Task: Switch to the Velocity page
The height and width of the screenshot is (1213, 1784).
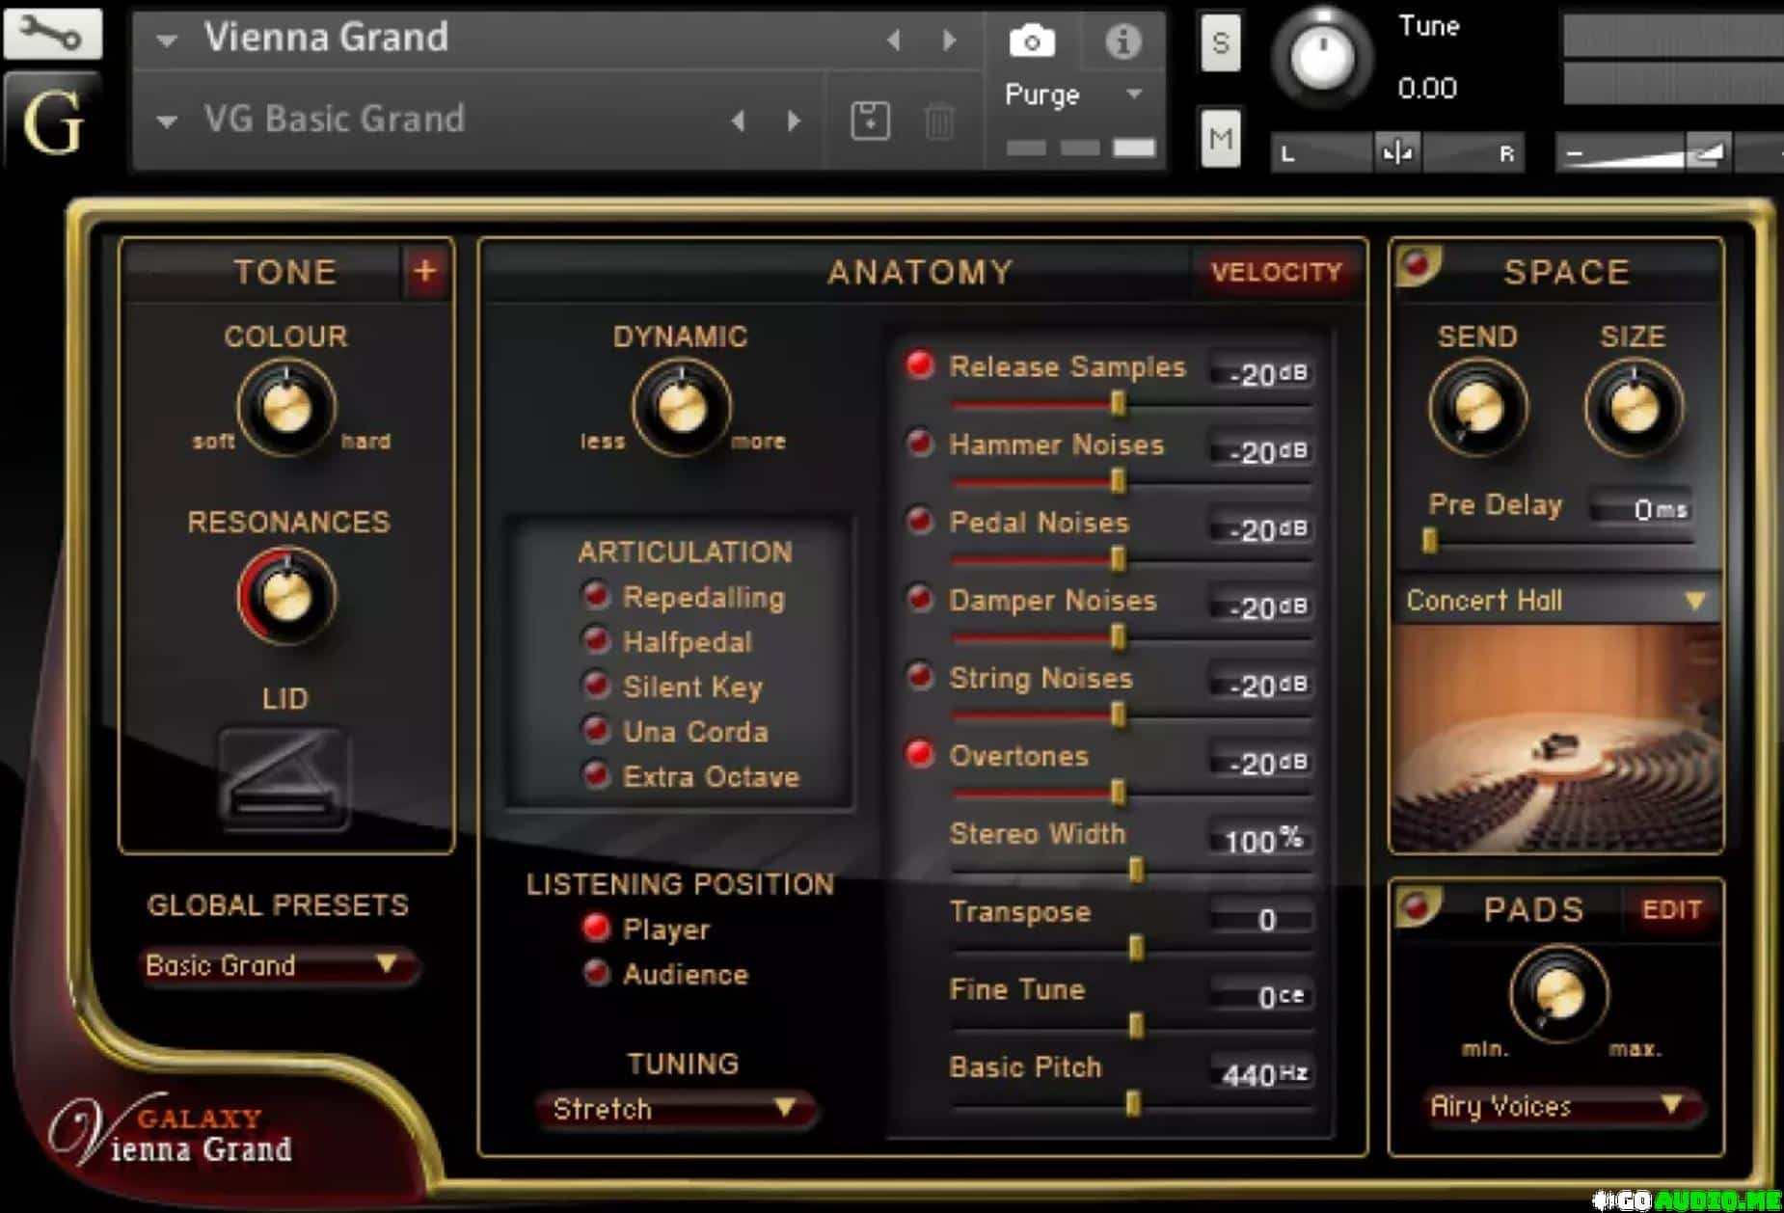Action: click(1276, 272)
